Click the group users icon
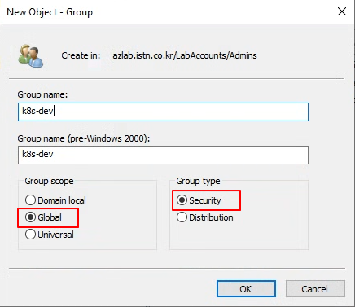 tap(31, 55)
